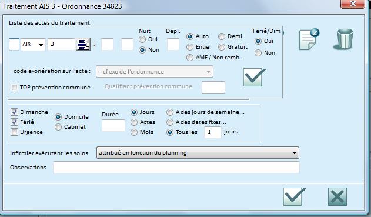Click the Tous les interval field

(x=213, y=132)
